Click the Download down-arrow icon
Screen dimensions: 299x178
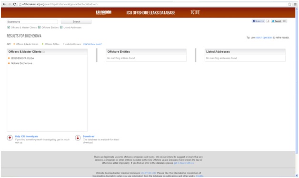coord(78,138)
